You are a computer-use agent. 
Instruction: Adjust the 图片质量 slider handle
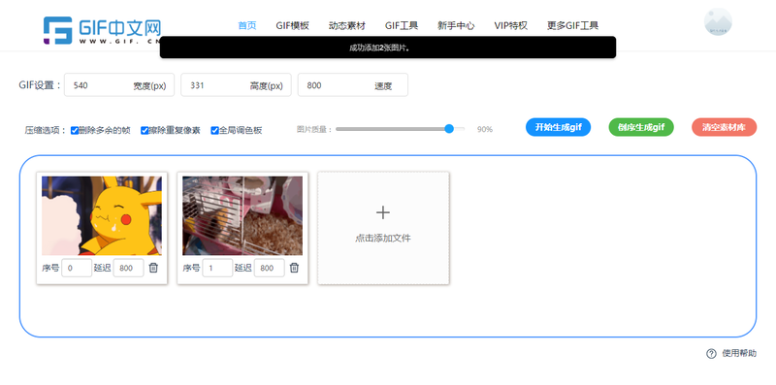coord(449,129)
